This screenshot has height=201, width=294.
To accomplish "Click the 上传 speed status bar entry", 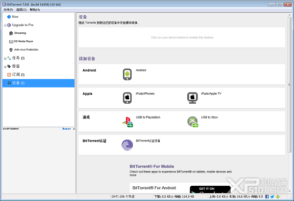I will pyautogui.click(x=236, y=197).
